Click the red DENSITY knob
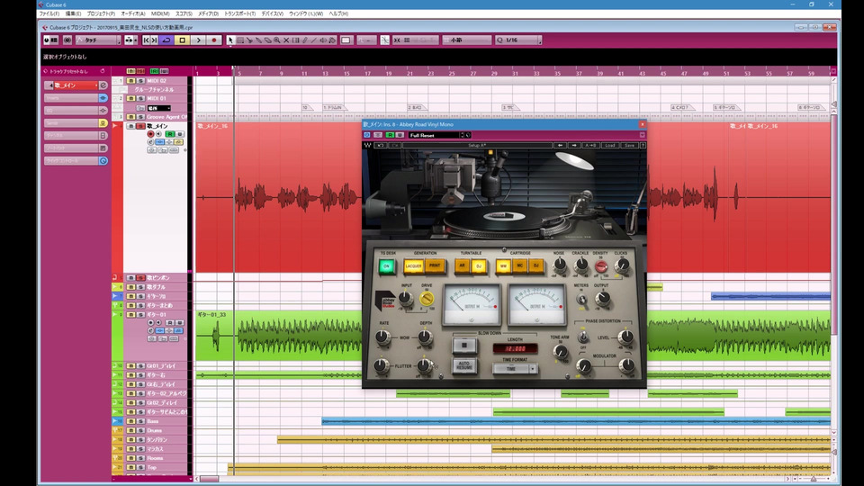Viewport: 864px width, 486px height. (600, 266)
